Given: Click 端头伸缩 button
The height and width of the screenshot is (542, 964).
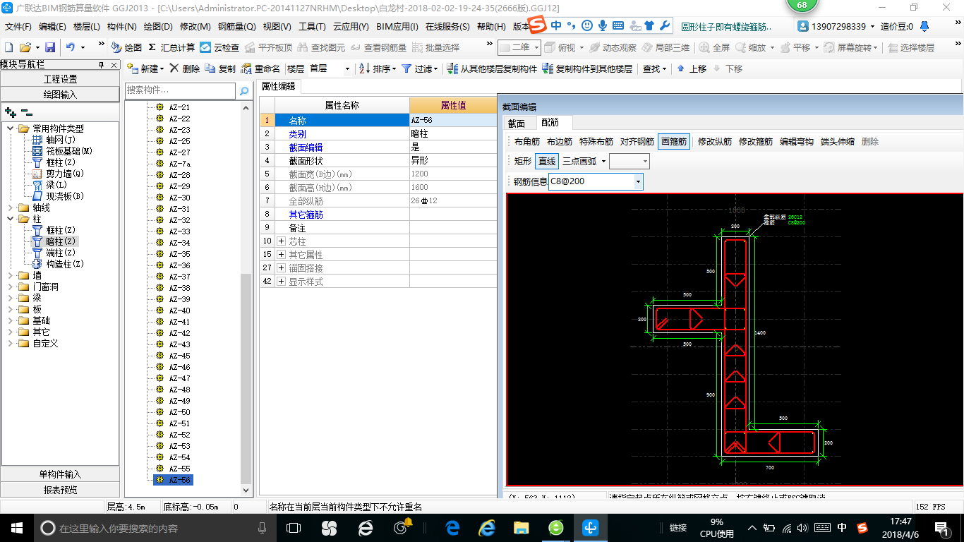Looking at the screenshot, I should [x=838, y=141].
